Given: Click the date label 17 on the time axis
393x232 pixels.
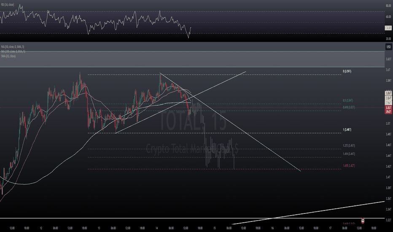Looking at the screenshot, I should [330, 228].
